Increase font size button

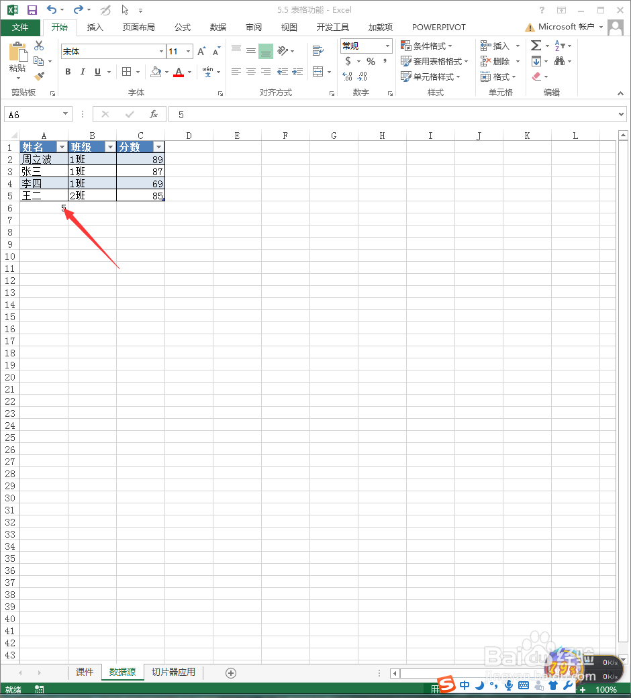pos(202,51)
